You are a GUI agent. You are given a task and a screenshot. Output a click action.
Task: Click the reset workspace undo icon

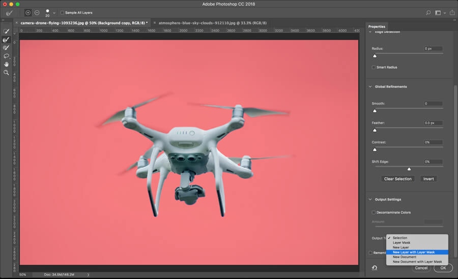tap(375, 268)
